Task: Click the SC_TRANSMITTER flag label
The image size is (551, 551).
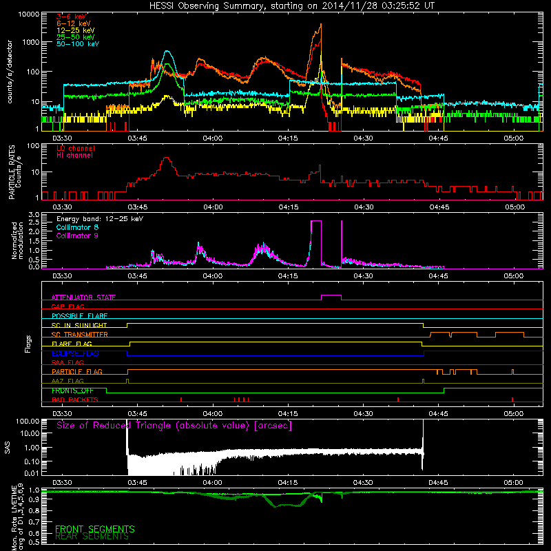Action: tap(79, 335)
